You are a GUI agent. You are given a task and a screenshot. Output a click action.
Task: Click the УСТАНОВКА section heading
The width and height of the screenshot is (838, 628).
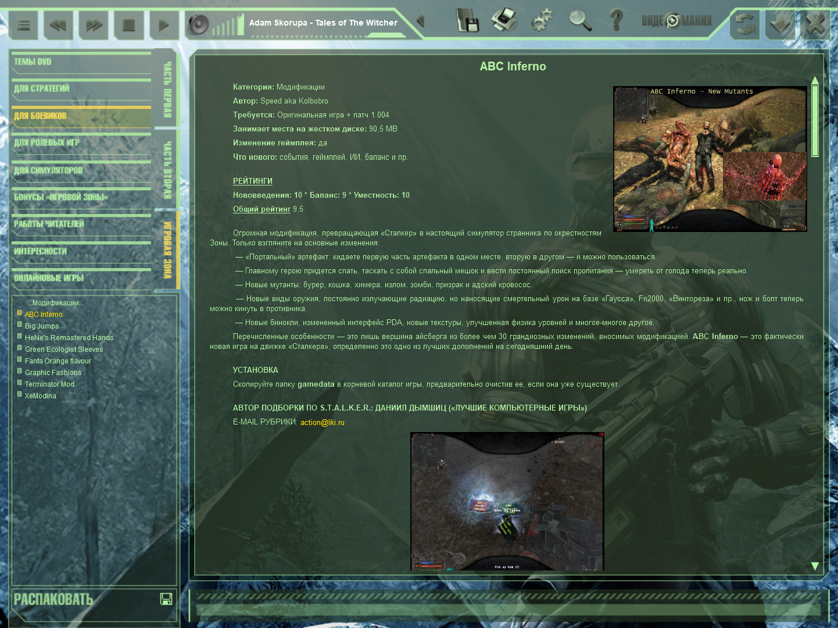tap(256, 370)
